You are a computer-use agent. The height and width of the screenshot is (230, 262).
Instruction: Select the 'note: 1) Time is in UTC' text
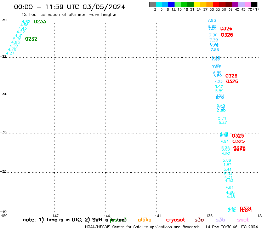point(52,220)
